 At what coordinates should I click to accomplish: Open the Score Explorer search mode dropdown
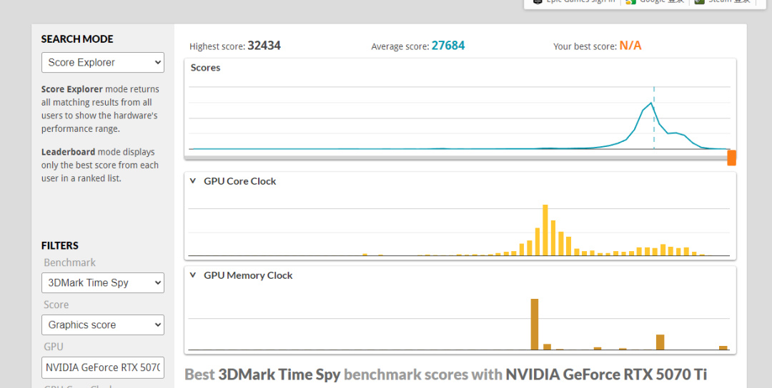pos(102,62)
